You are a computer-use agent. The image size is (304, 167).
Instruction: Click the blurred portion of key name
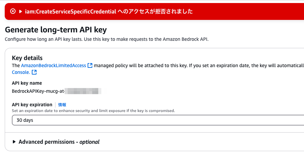(x=83, y=91)
